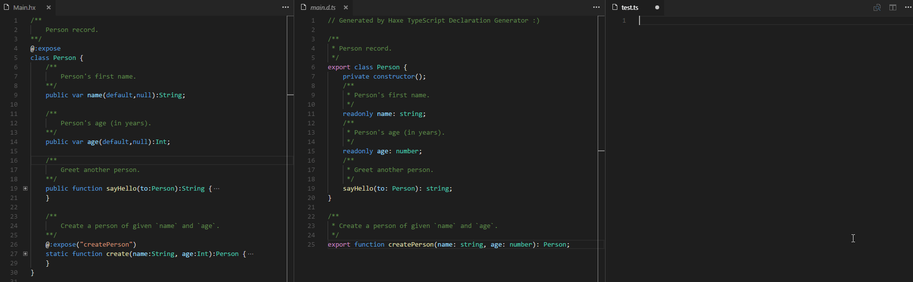
Task: Click the @:expose metadata on line 4
Action: (x=46, y=49)
